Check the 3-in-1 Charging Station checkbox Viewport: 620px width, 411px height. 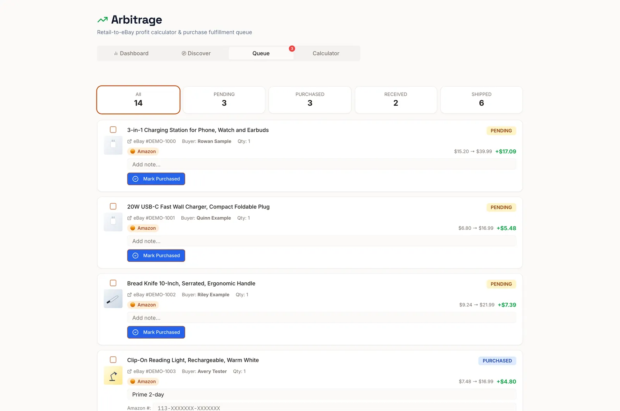113,130
